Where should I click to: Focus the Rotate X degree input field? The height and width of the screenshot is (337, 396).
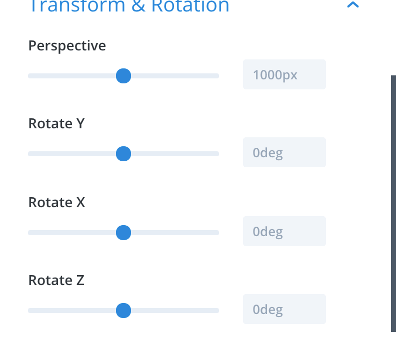284,231
